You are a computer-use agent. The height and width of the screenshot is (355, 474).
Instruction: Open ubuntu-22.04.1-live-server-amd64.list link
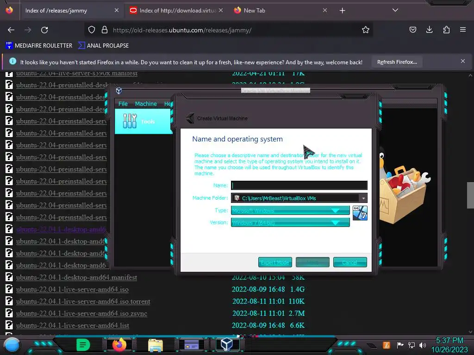(73, 325)
